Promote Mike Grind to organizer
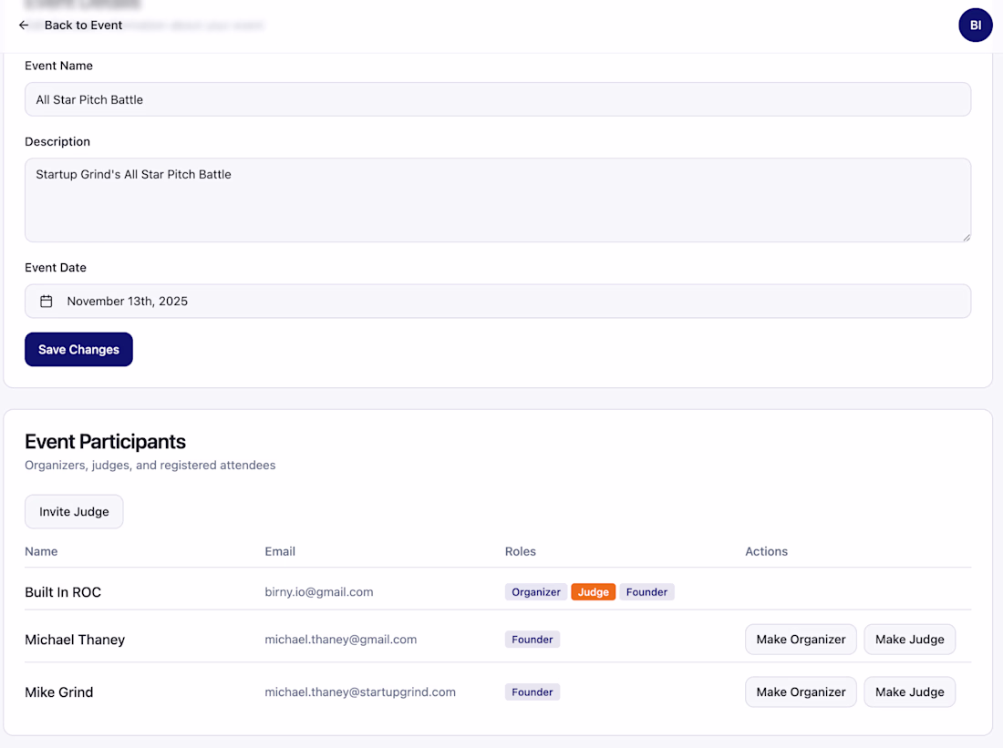 click(x=801, y=692)
